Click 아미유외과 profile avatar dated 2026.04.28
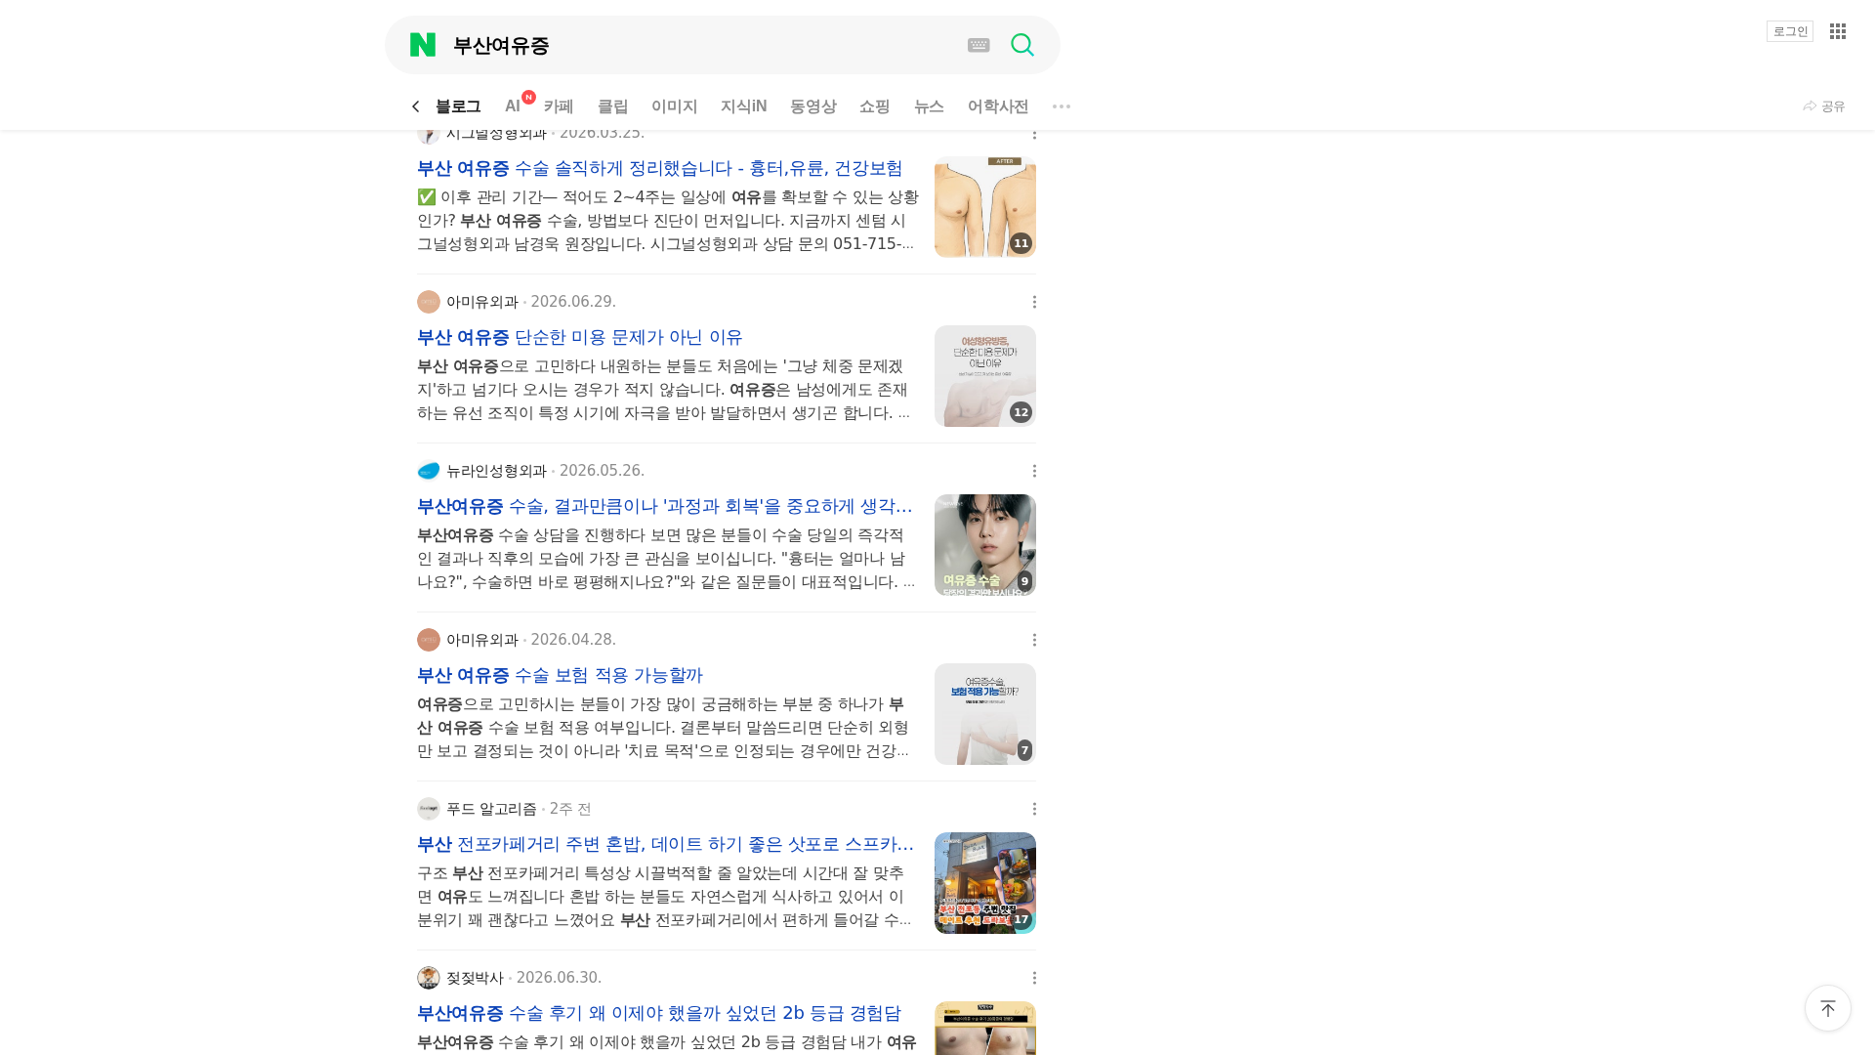The image size is (1875, 1055). (429, 640)
